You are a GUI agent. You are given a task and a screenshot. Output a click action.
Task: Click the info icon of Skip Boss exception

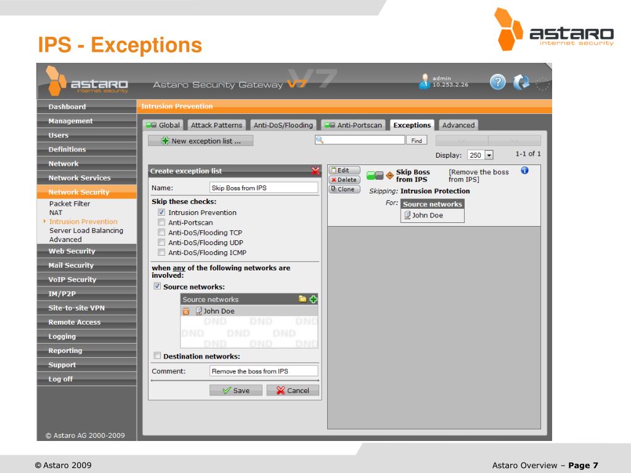click(524, 171)
